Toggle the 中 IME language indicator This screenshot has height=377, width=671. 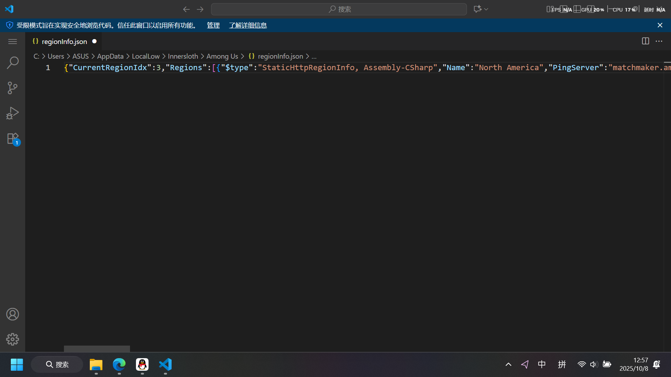point(542,364)
